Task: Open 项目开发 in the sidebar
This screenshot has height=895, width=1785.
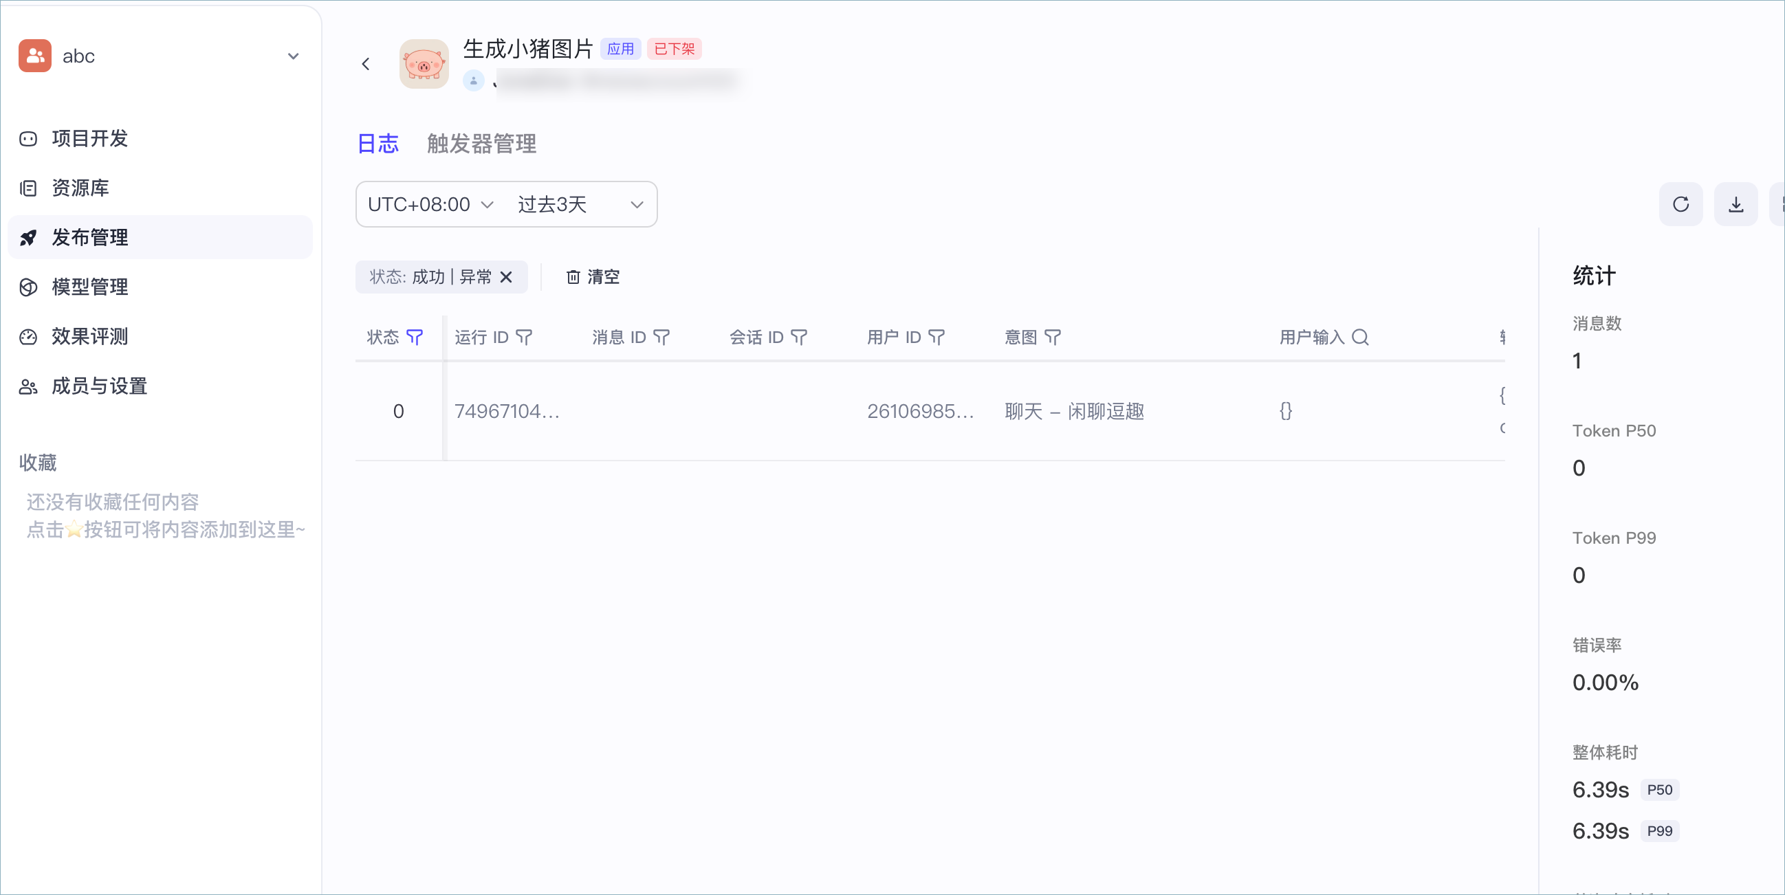Action: pyautogui.click(x=160, y=139)
